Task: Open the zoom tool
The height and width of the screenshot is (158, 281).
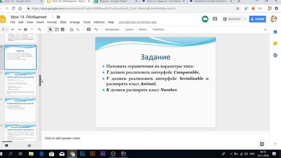Action: tap(40, 29)
